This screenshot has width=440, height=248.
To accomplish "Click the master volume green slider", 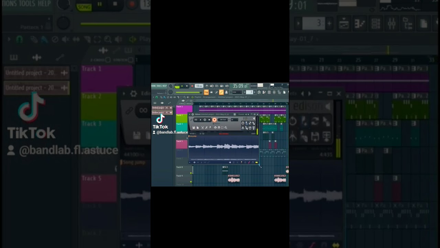I will 188,92.
